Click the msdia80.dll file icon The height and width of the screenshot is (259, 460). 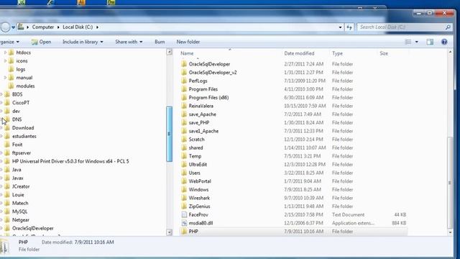click(x=184, y=223)
